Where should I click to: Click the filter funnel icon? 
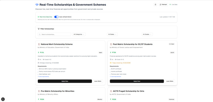39,29
